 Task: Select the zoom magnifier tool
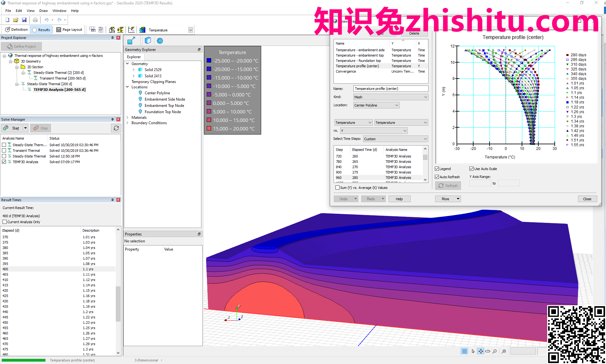495,351
